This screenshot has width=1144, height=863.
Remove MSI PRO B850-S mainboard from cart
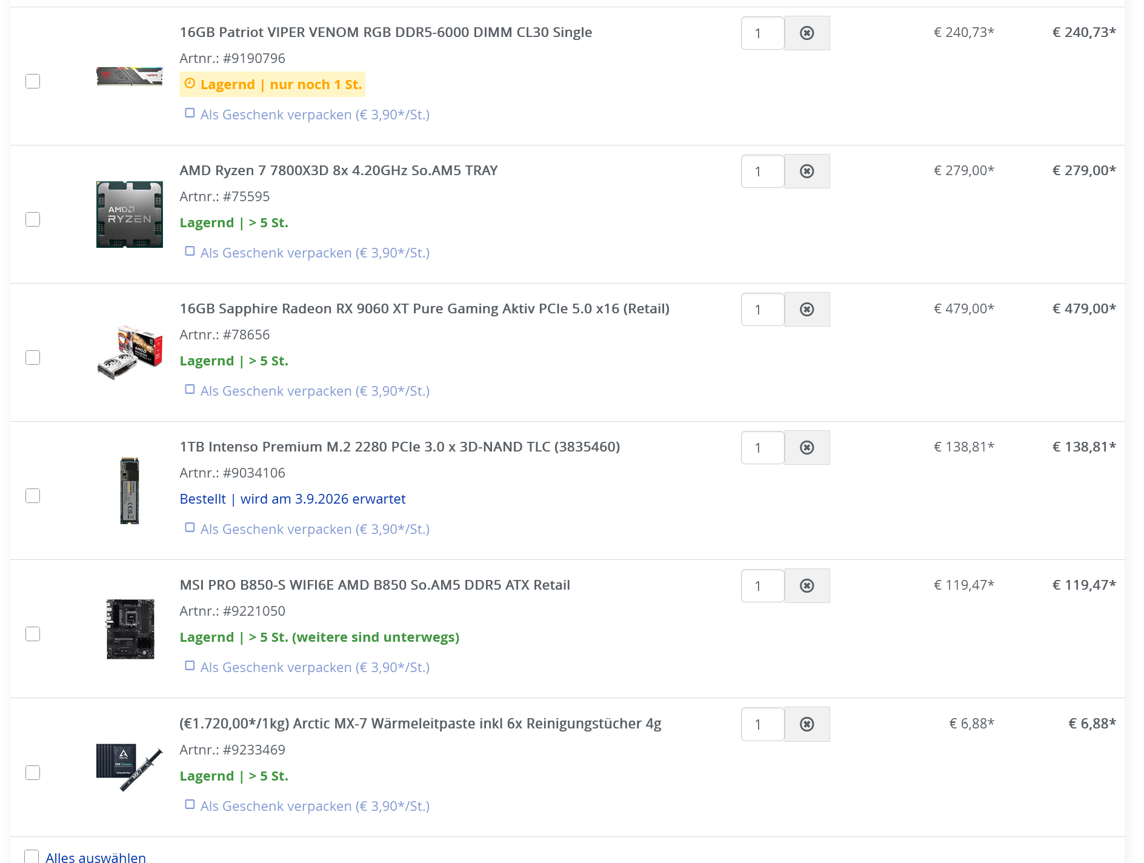[x=807, y=585]
